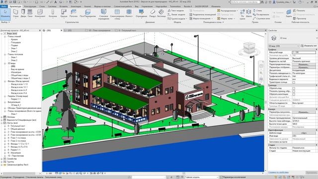Screen dimensions: 318x179
Task: Select the Window (Окно) tool
Action: (x=30, y=13)
